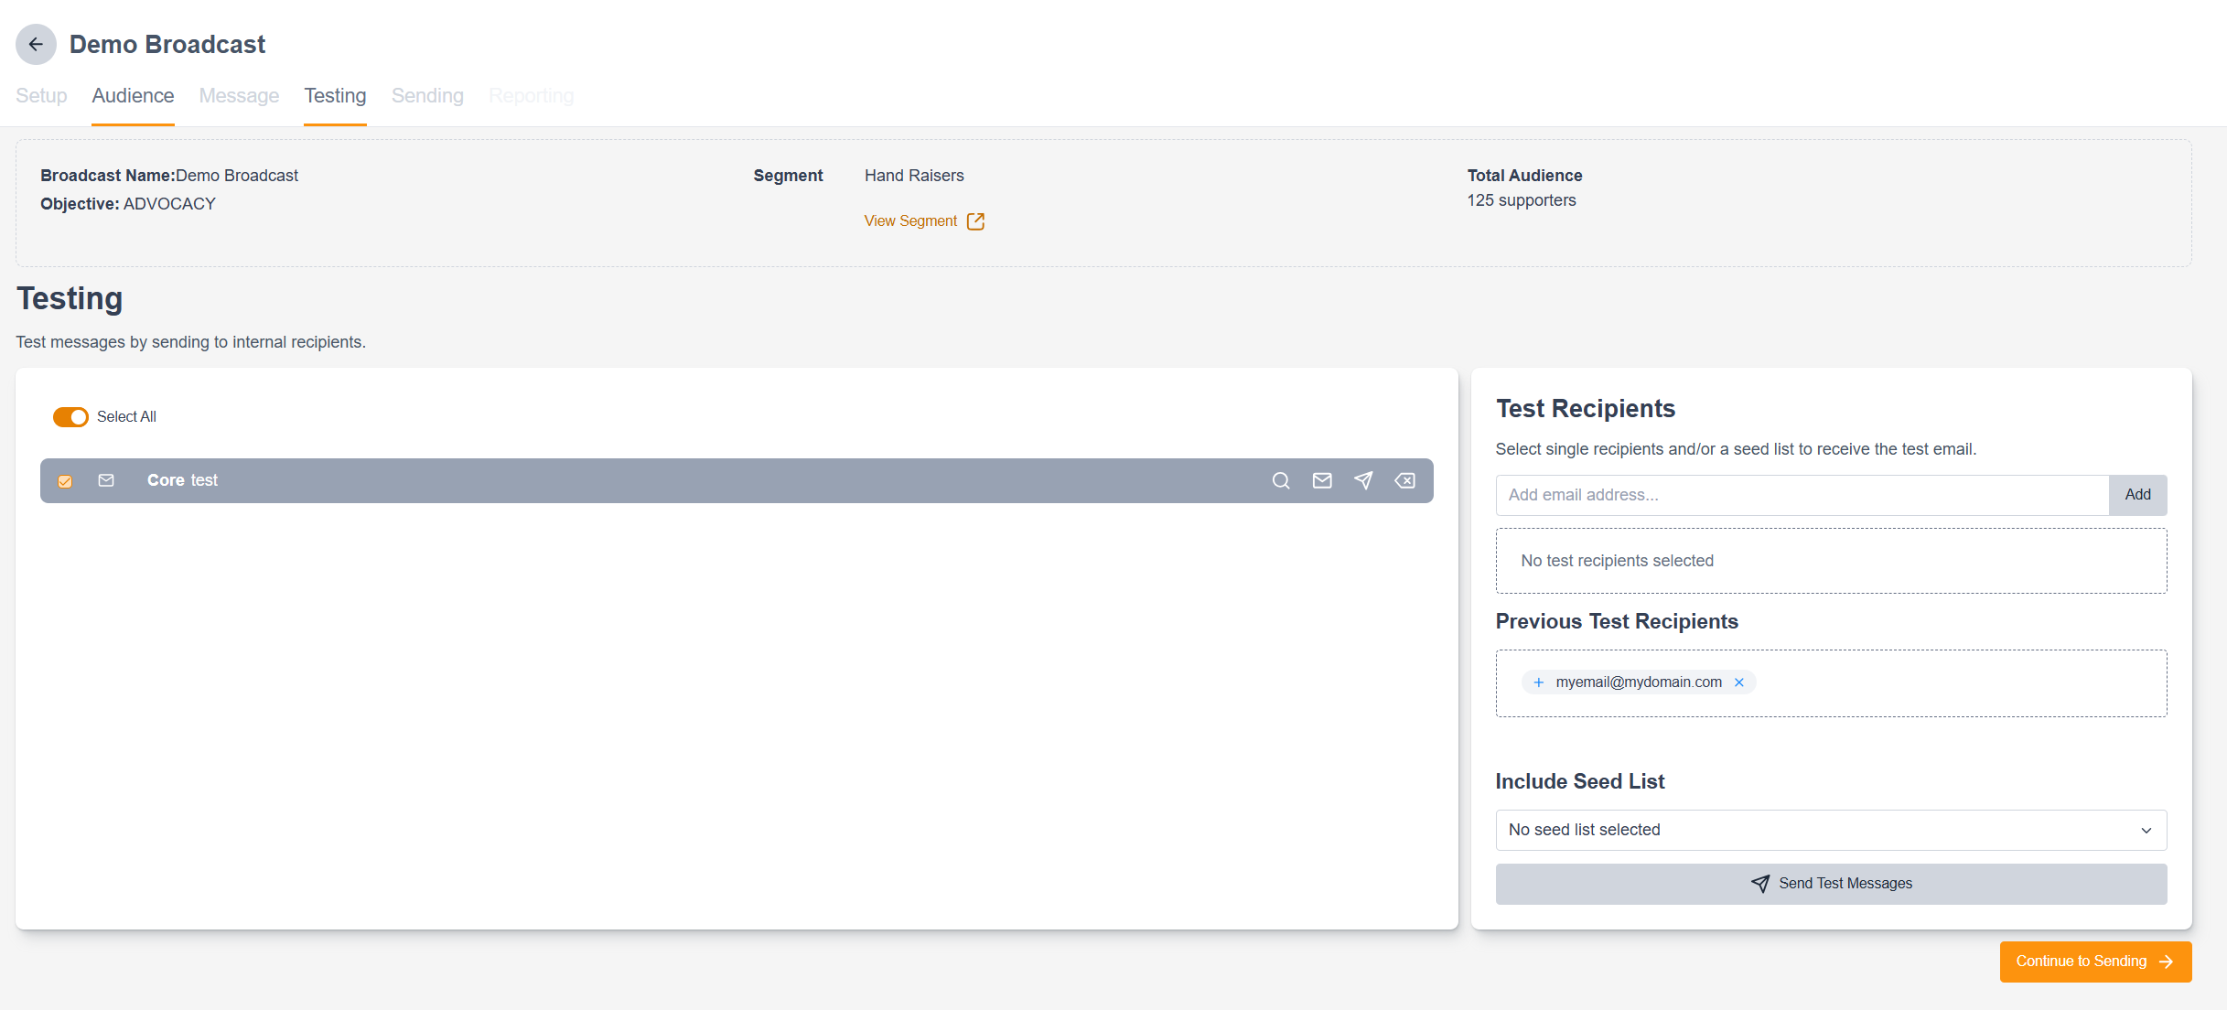Click the paper plane icon in Core test row

1363,480
